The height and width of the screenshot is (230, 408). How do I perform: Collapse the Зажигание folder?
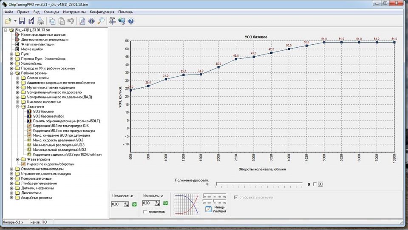click(17, 106)
